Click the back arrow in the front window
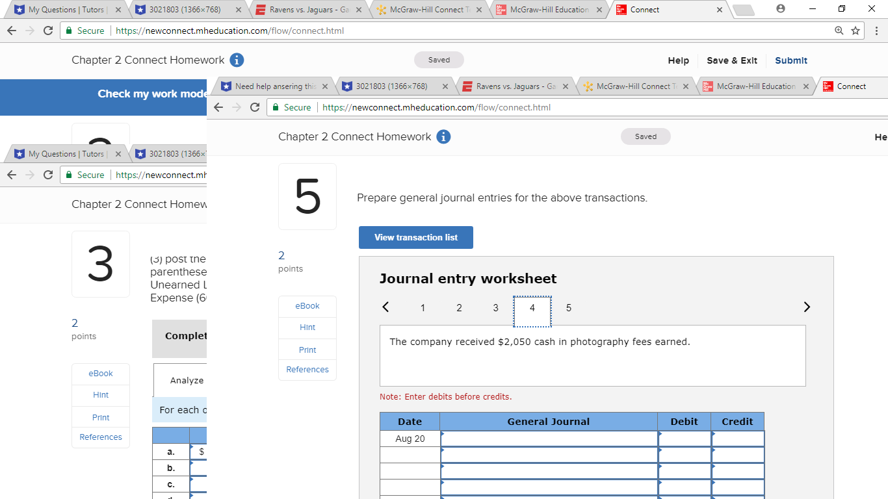This screenshot has height=499, width=888. click(x=218, y=107)
